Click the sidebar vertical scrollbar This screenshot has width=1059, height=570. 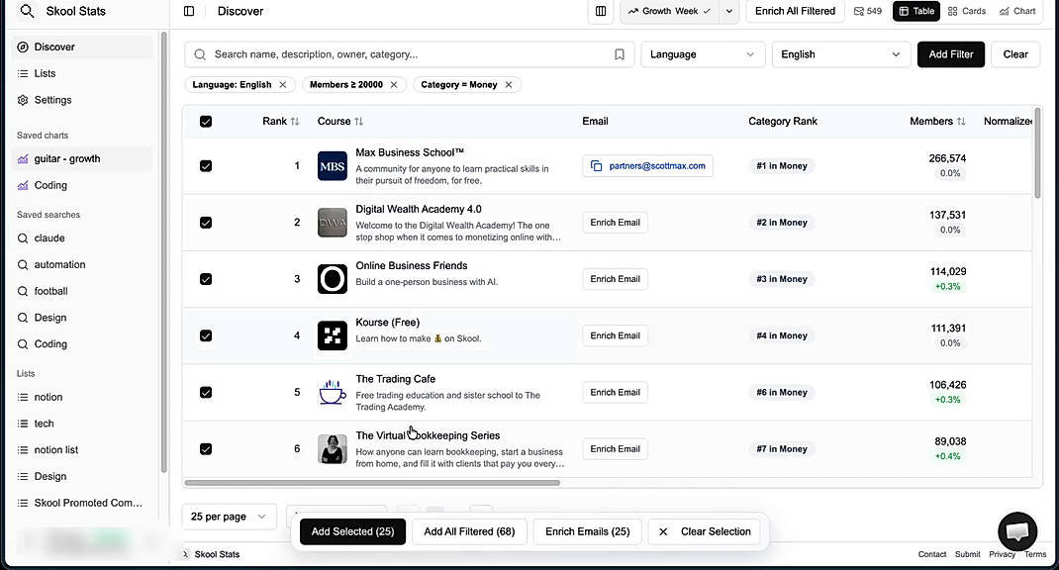pos(163,252)
